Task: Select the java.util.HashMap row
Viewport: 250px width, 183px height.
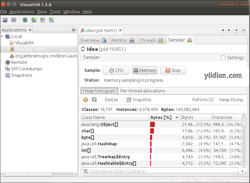Action: tap(162, 144)
